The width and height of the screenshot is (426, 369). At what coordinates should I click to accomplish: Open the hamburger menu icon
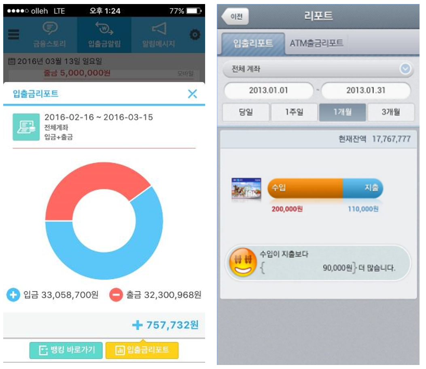point(13,34)
